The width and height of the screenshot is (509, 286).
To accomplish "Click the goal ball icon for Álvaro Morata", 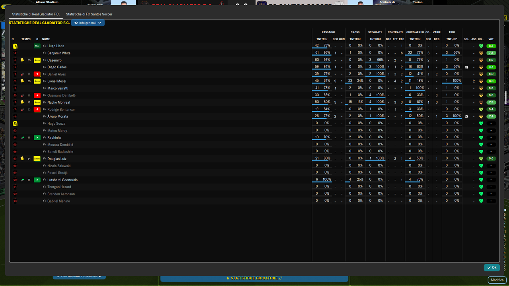I will 466,116.
